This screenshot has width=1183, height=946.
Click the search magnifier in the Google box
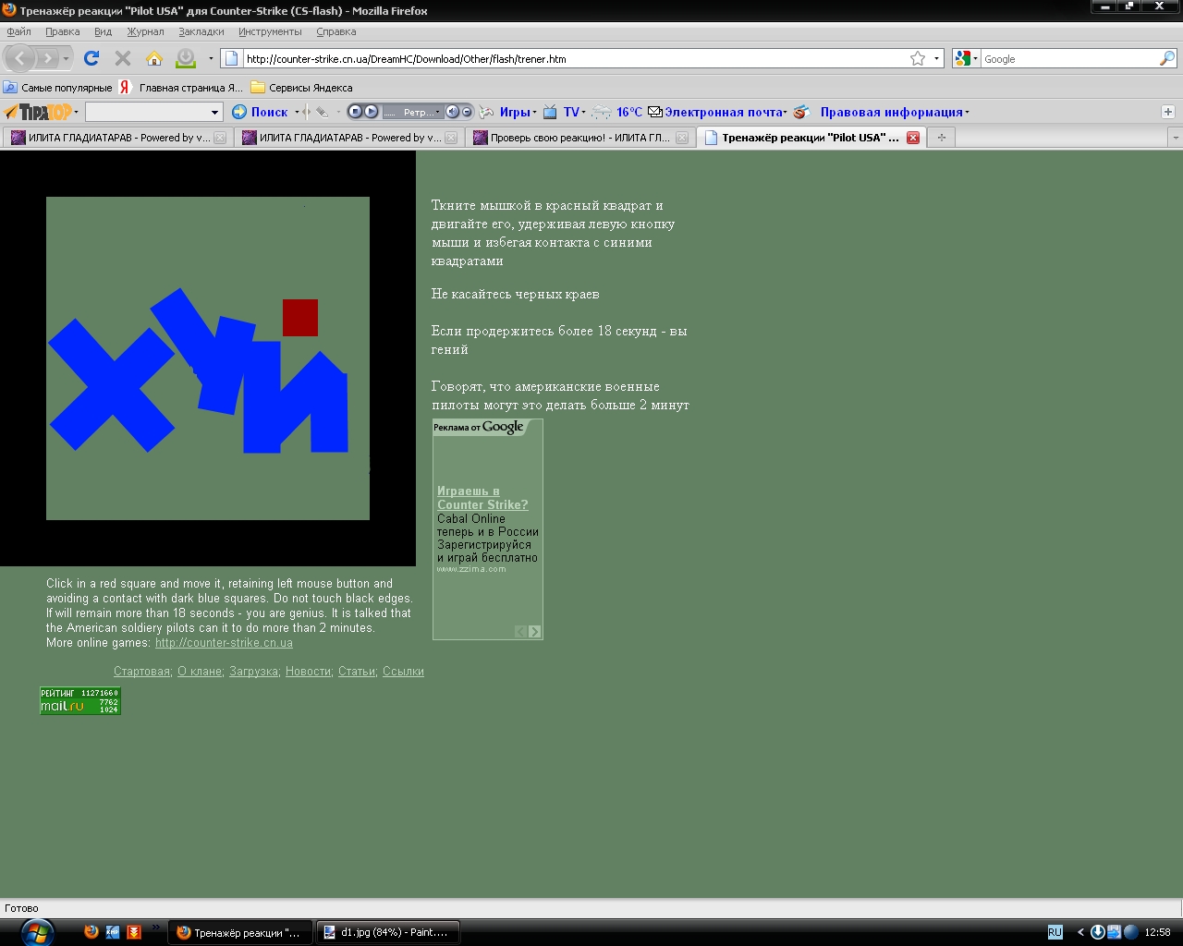(1167, 58)
